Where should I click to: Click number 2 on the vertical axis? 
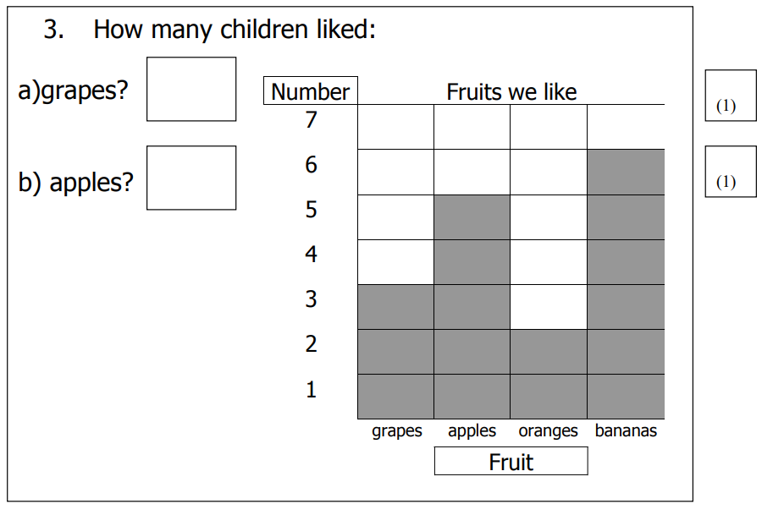(312, 344)
